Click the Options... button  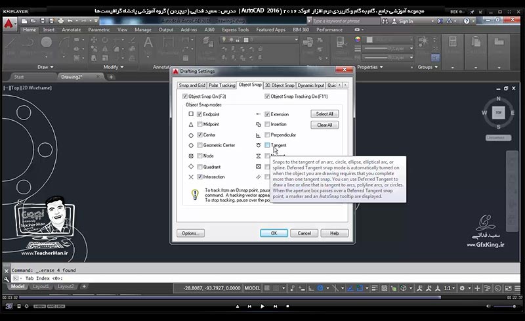coord(190,233)
